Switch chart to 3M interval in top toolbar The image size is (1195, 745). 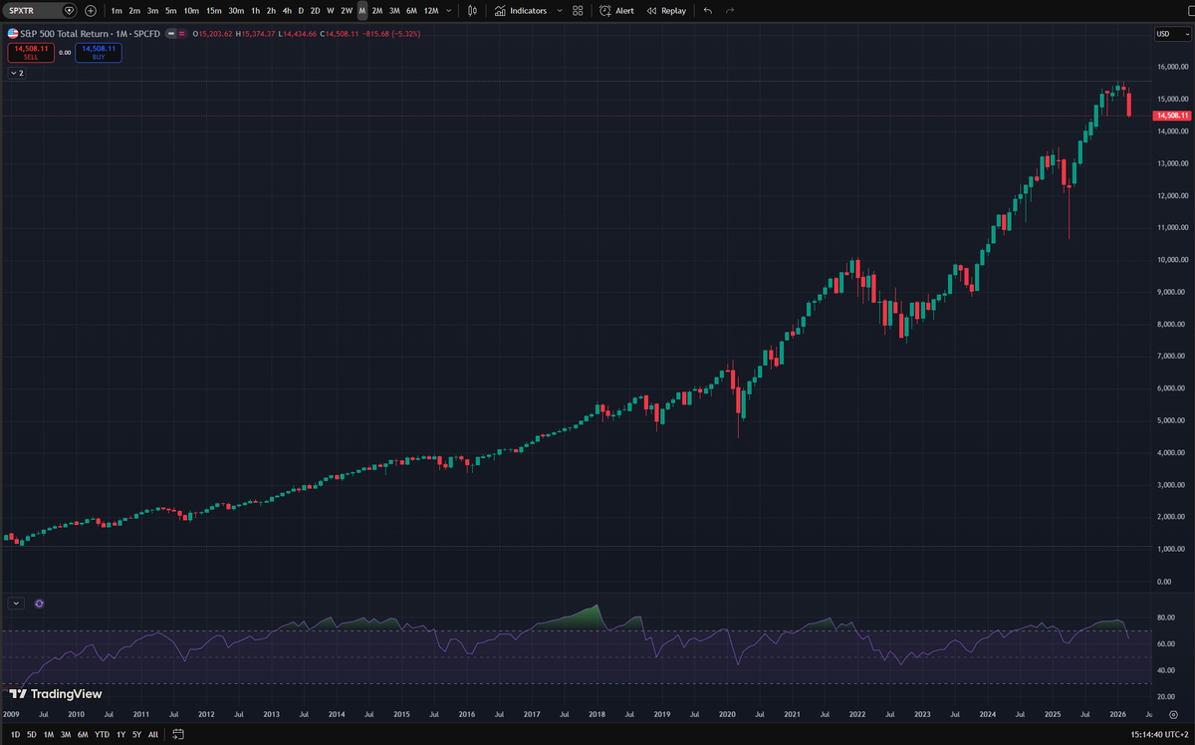(x=394, y=10)
